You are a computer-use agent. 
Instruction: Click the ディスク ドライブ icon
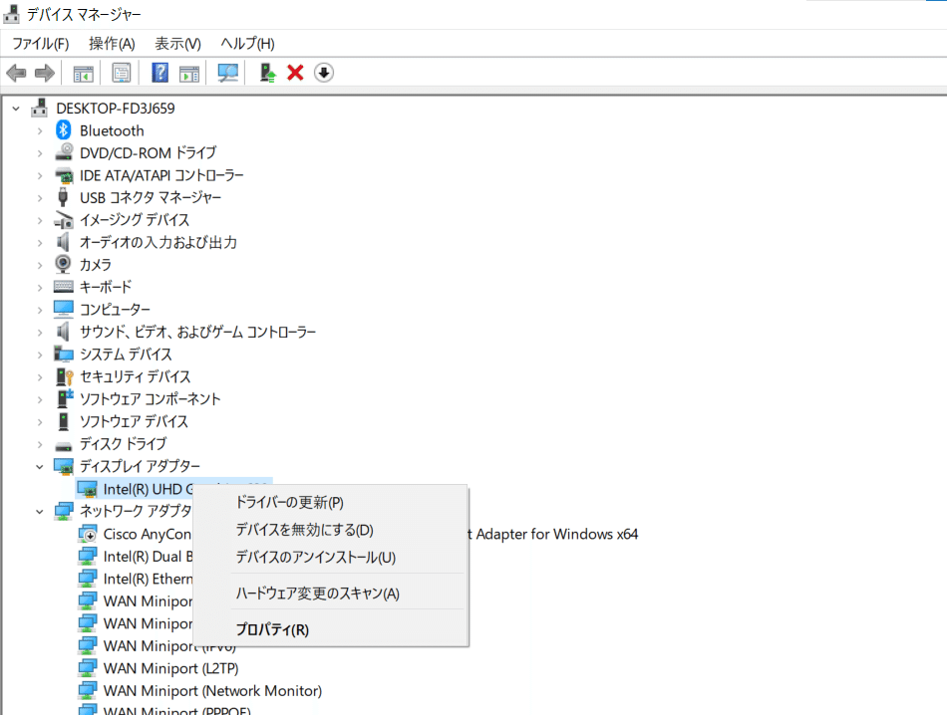pyautogui.click(x=64, y=446)
